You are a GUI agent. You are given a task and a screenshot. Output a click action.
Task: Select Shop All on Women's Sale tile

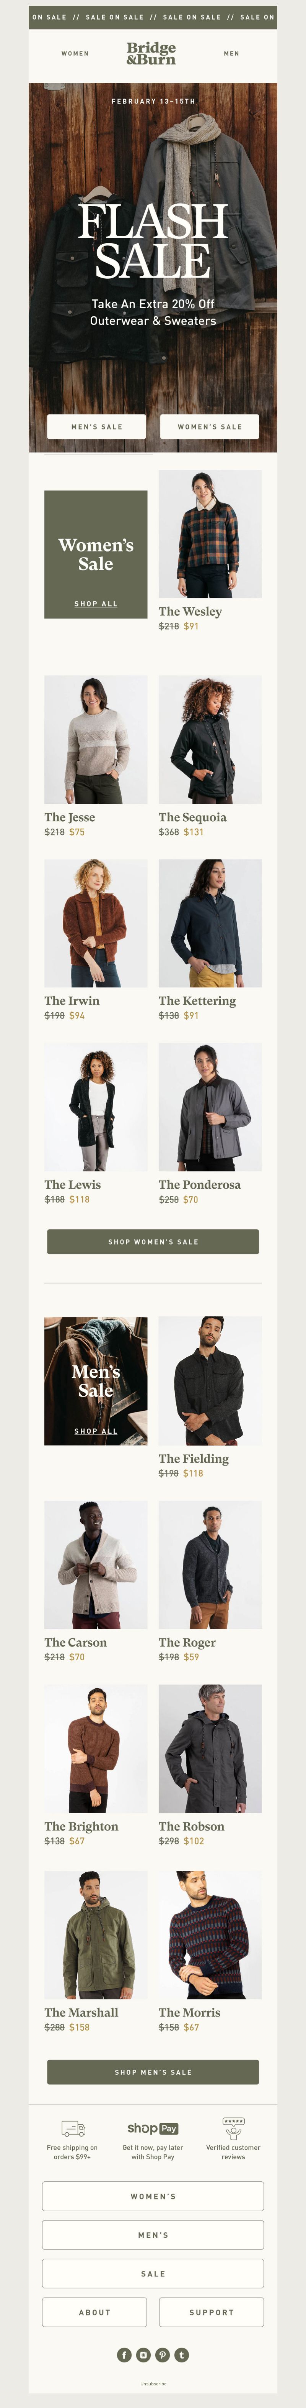click(x=96, y=604)
